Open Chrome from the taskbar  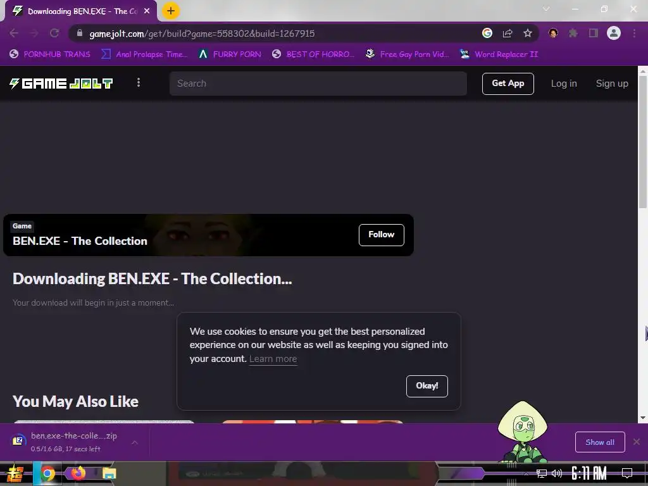[47, 473]
